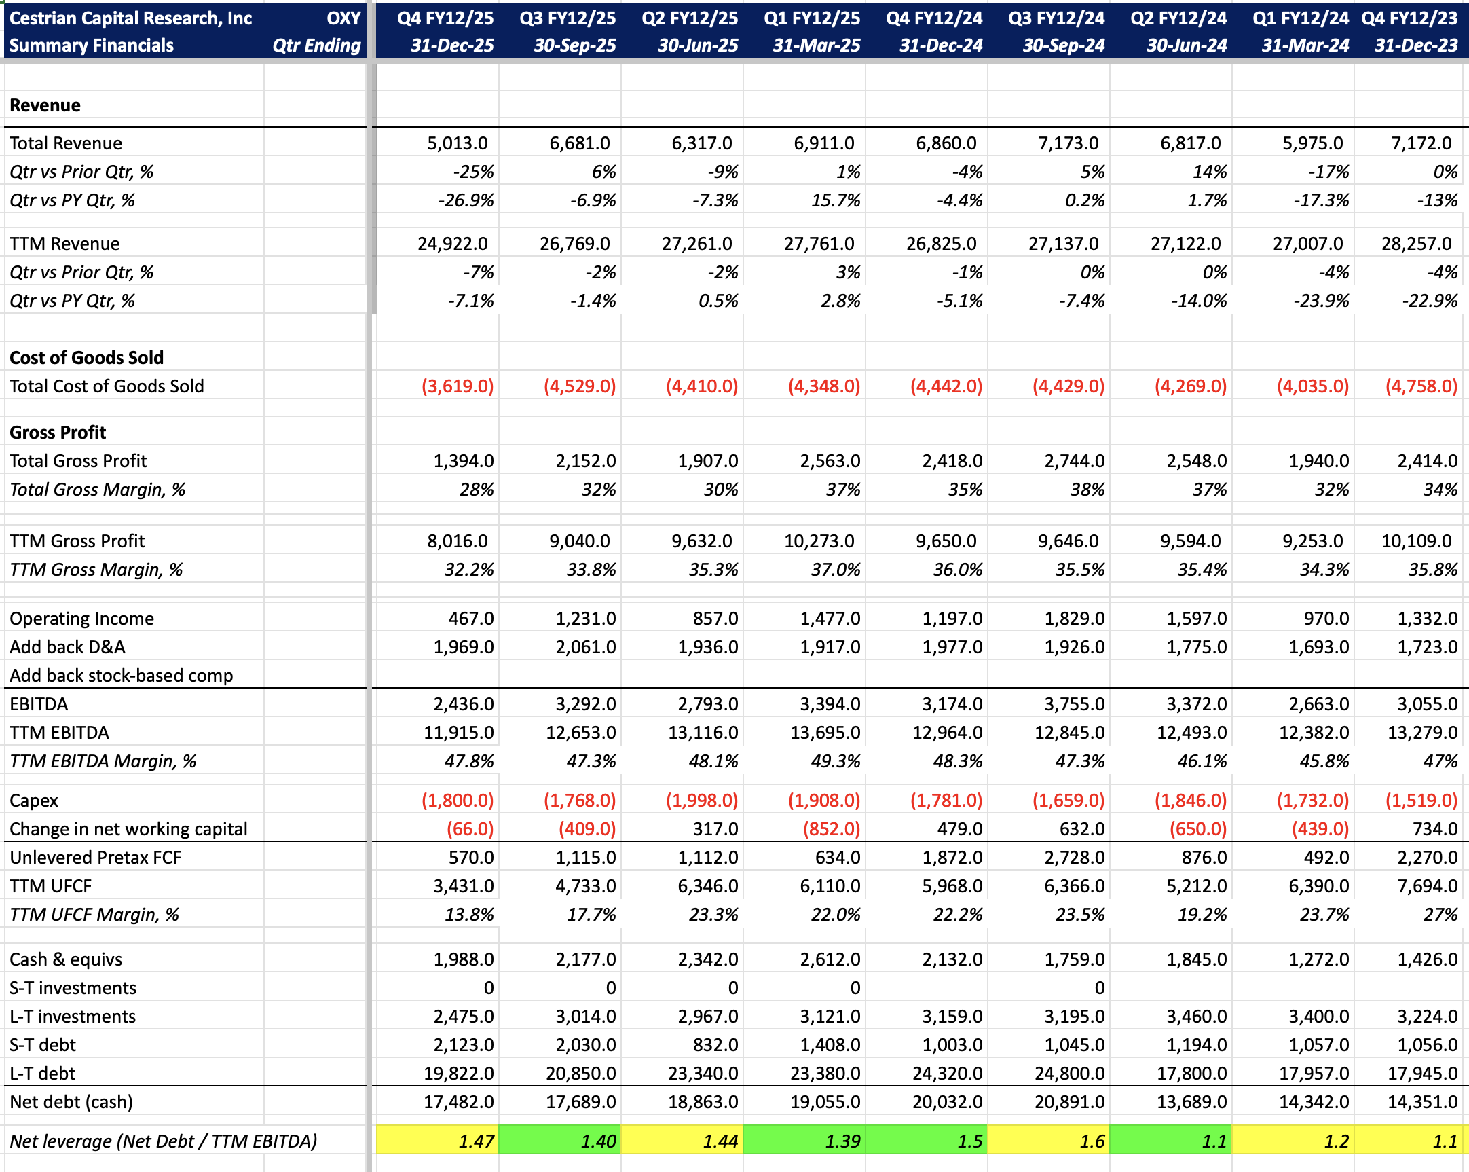Click the green 1.39 net leverage cell
The image size is (1469, 1172).
(x=804, y=1141)
